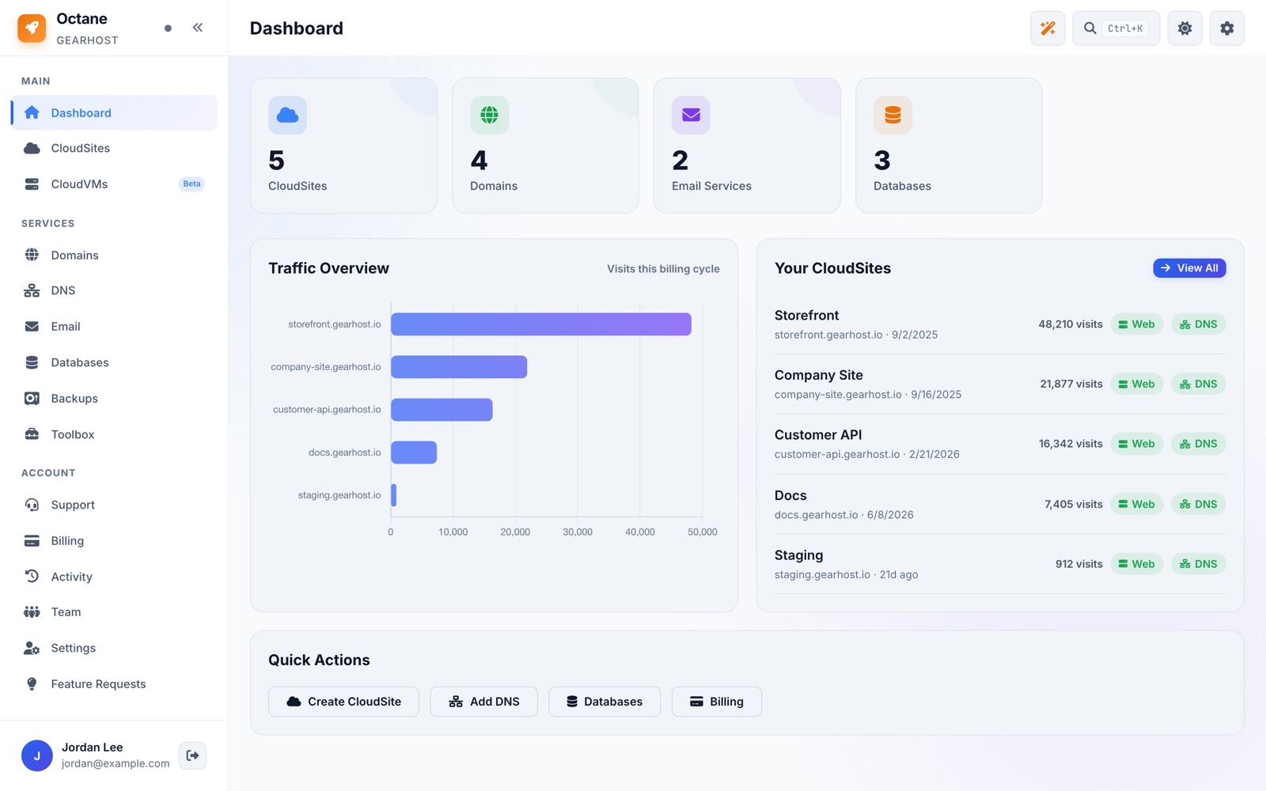Click the DNS badge on the Storefront row
Viewport: 1266px width, 791px height.
[1198, 324]
